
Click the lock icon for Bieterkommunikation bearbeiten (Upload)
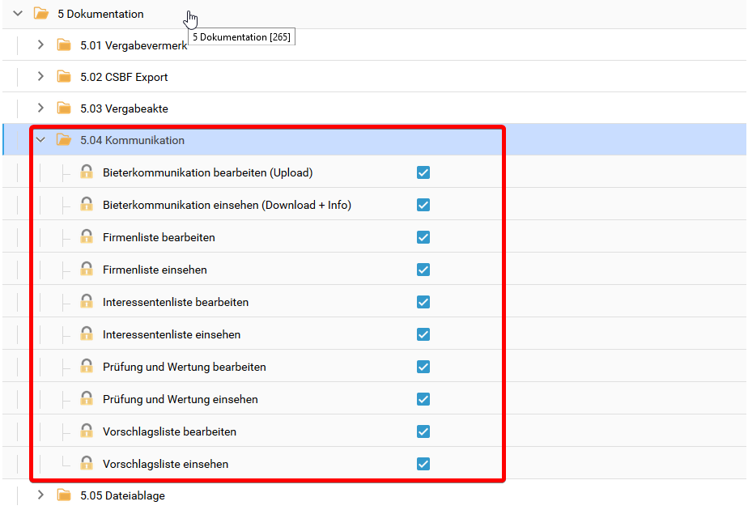(x=87, y=172)
